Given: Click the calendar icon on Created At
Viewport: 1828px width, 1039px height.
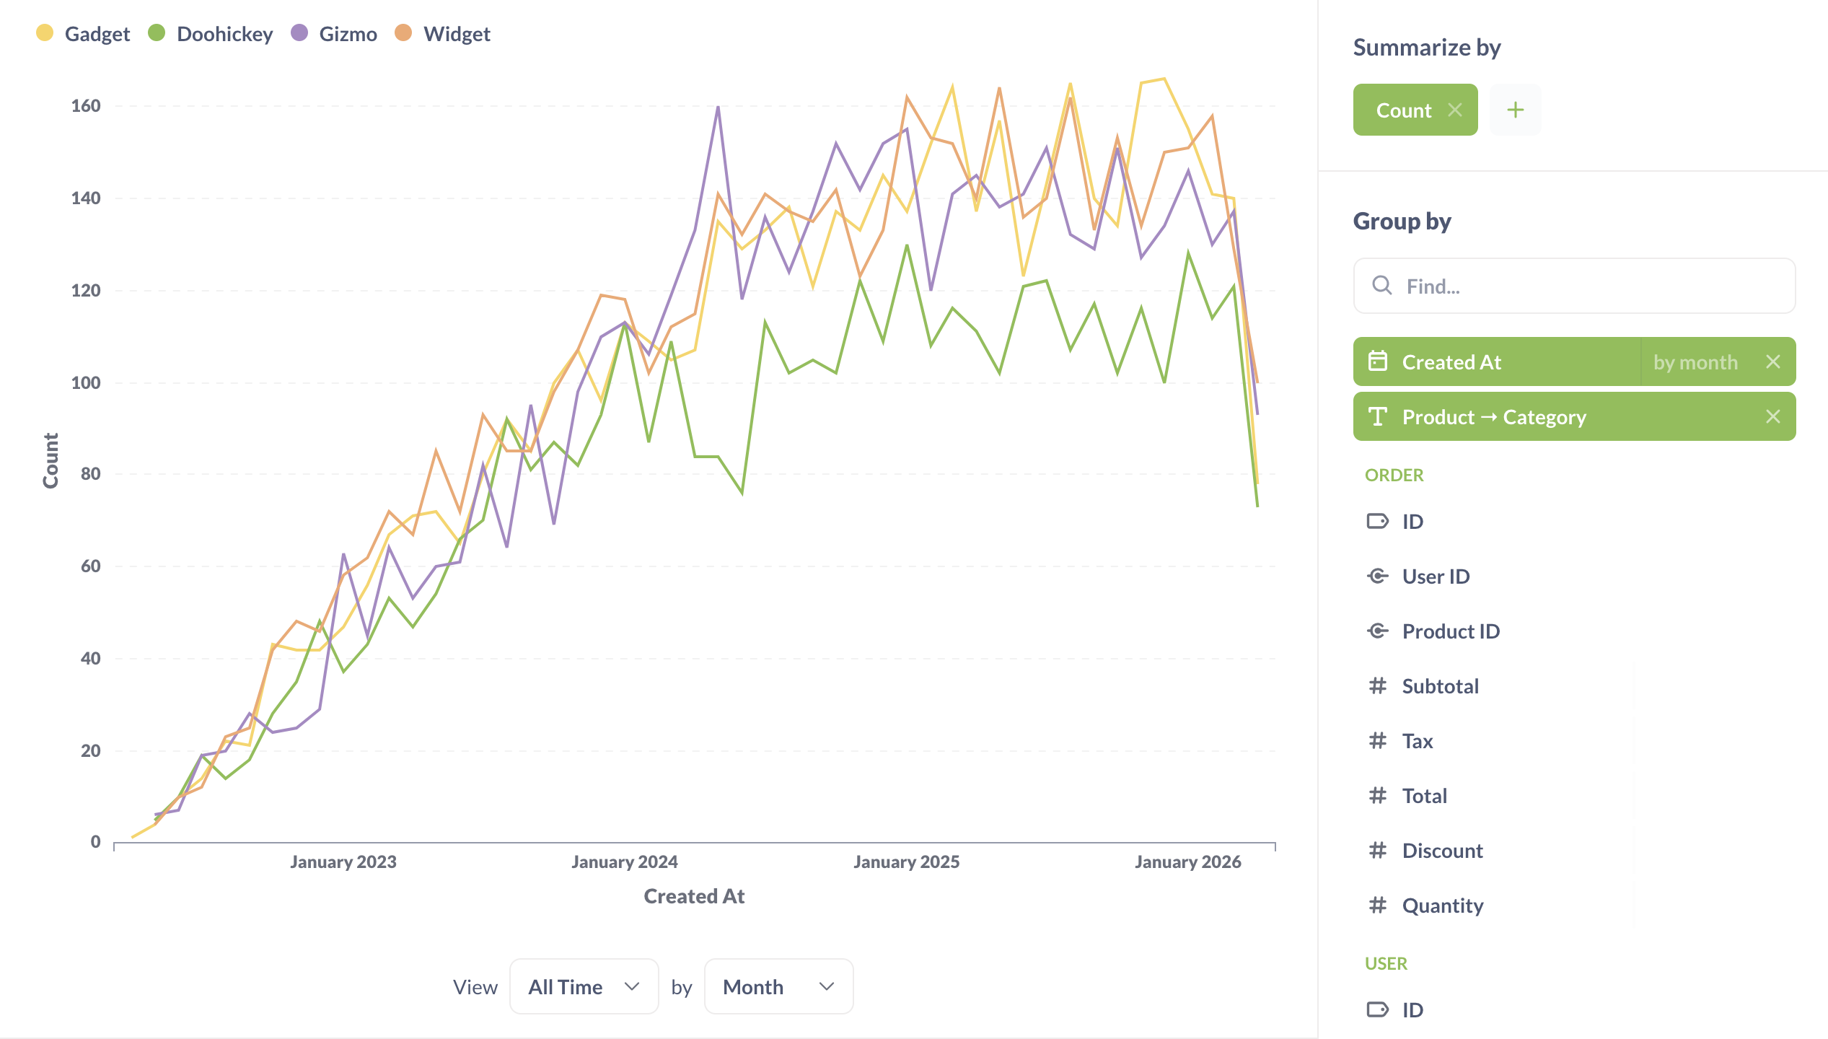Looking at the screenshot, I should 1378,361.
